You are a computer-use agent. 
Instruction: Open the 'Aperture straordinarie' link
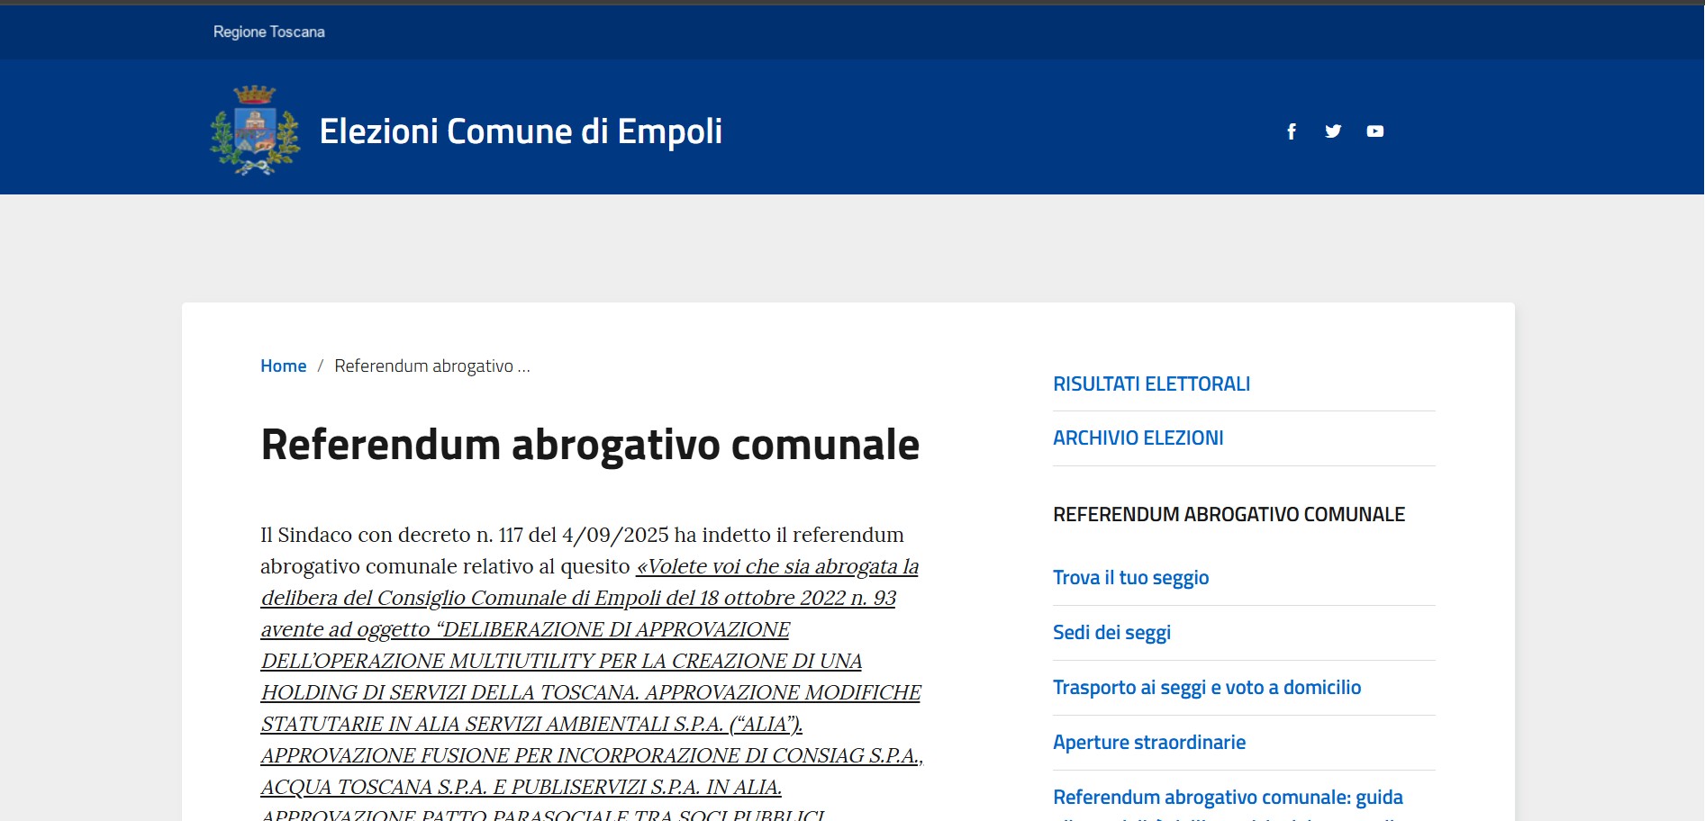[1149, 743]
